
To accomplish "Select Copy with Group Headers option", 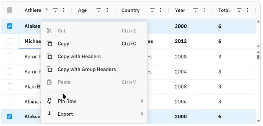I will 86,69.
